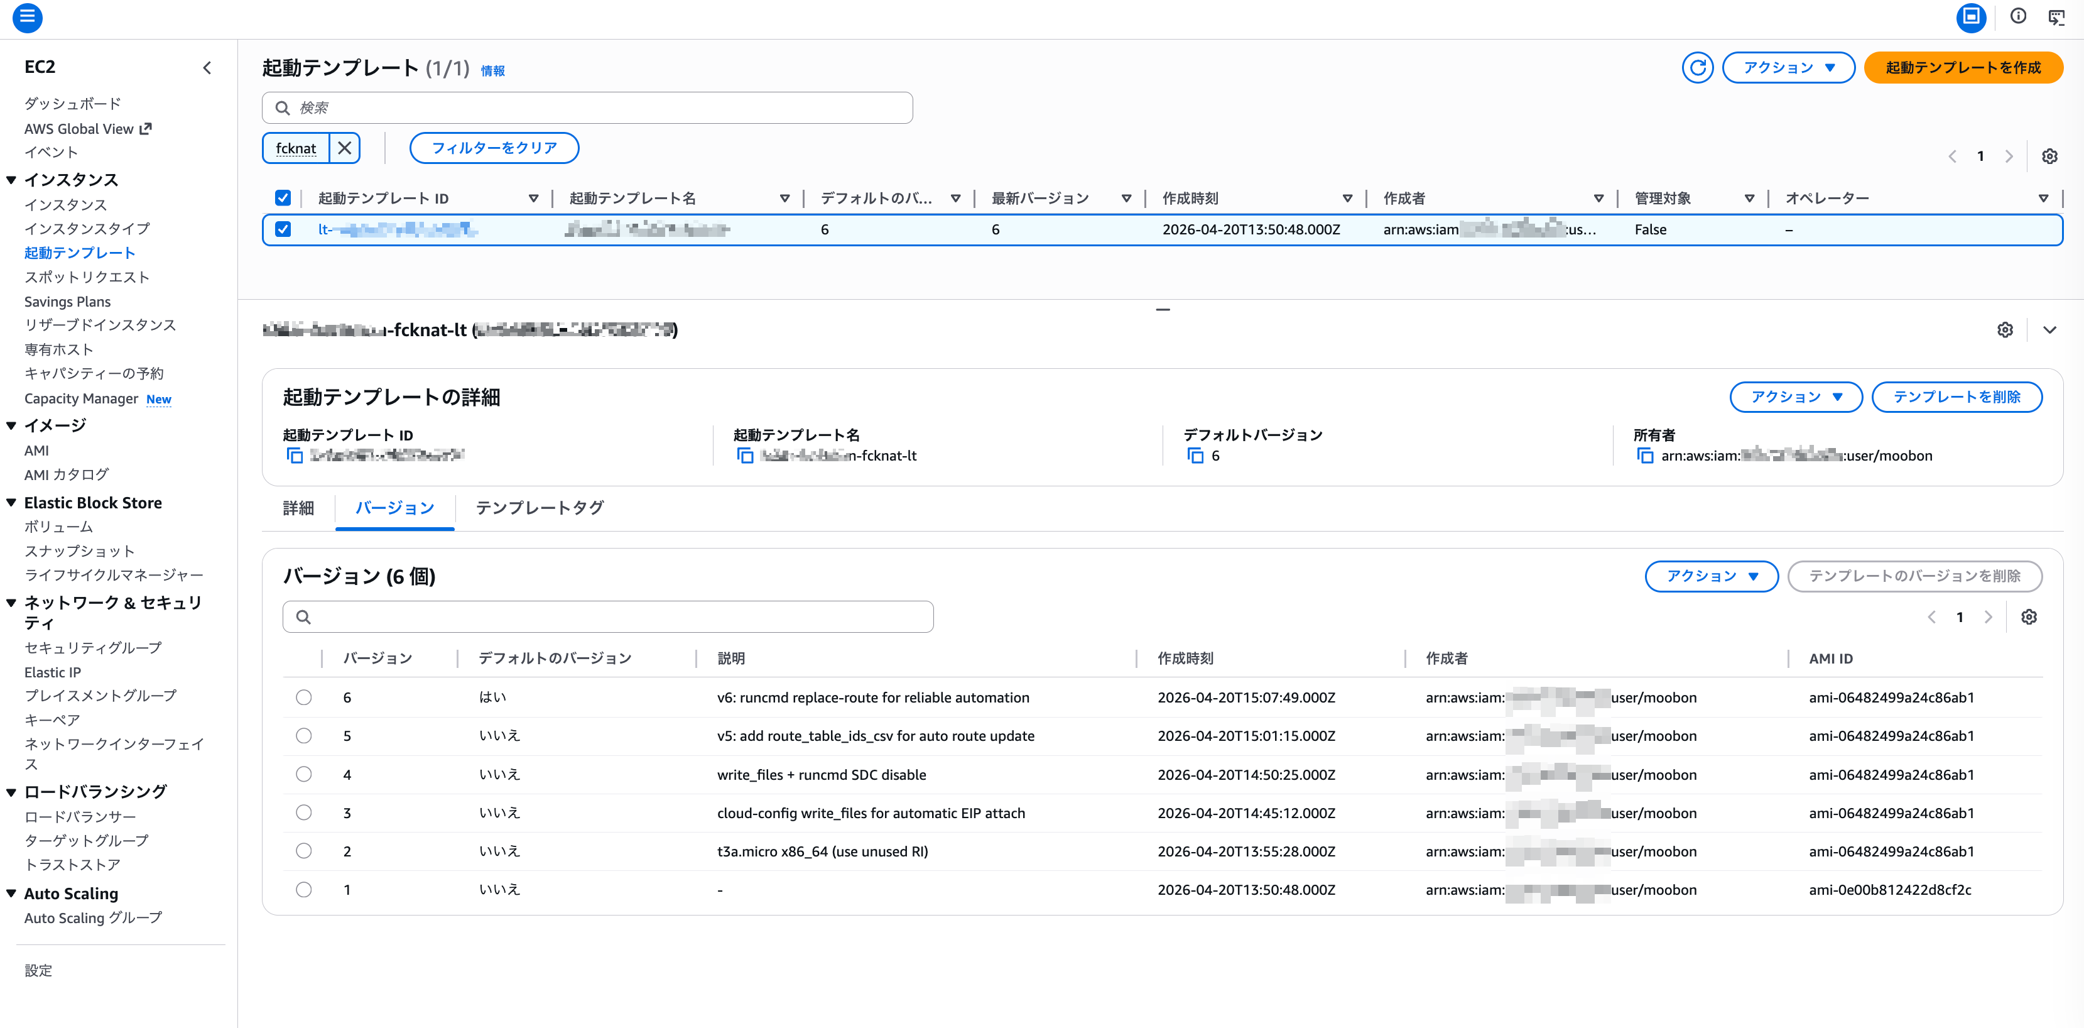This screenshot has width=2084, height=1028.
Task: Select version 2 radio button
Action: pos(303,851)
